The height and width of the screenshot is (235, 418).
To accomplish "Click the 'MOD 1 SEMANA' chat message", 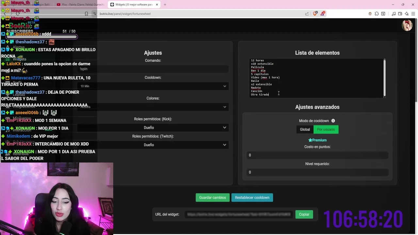I will [51, 120].
